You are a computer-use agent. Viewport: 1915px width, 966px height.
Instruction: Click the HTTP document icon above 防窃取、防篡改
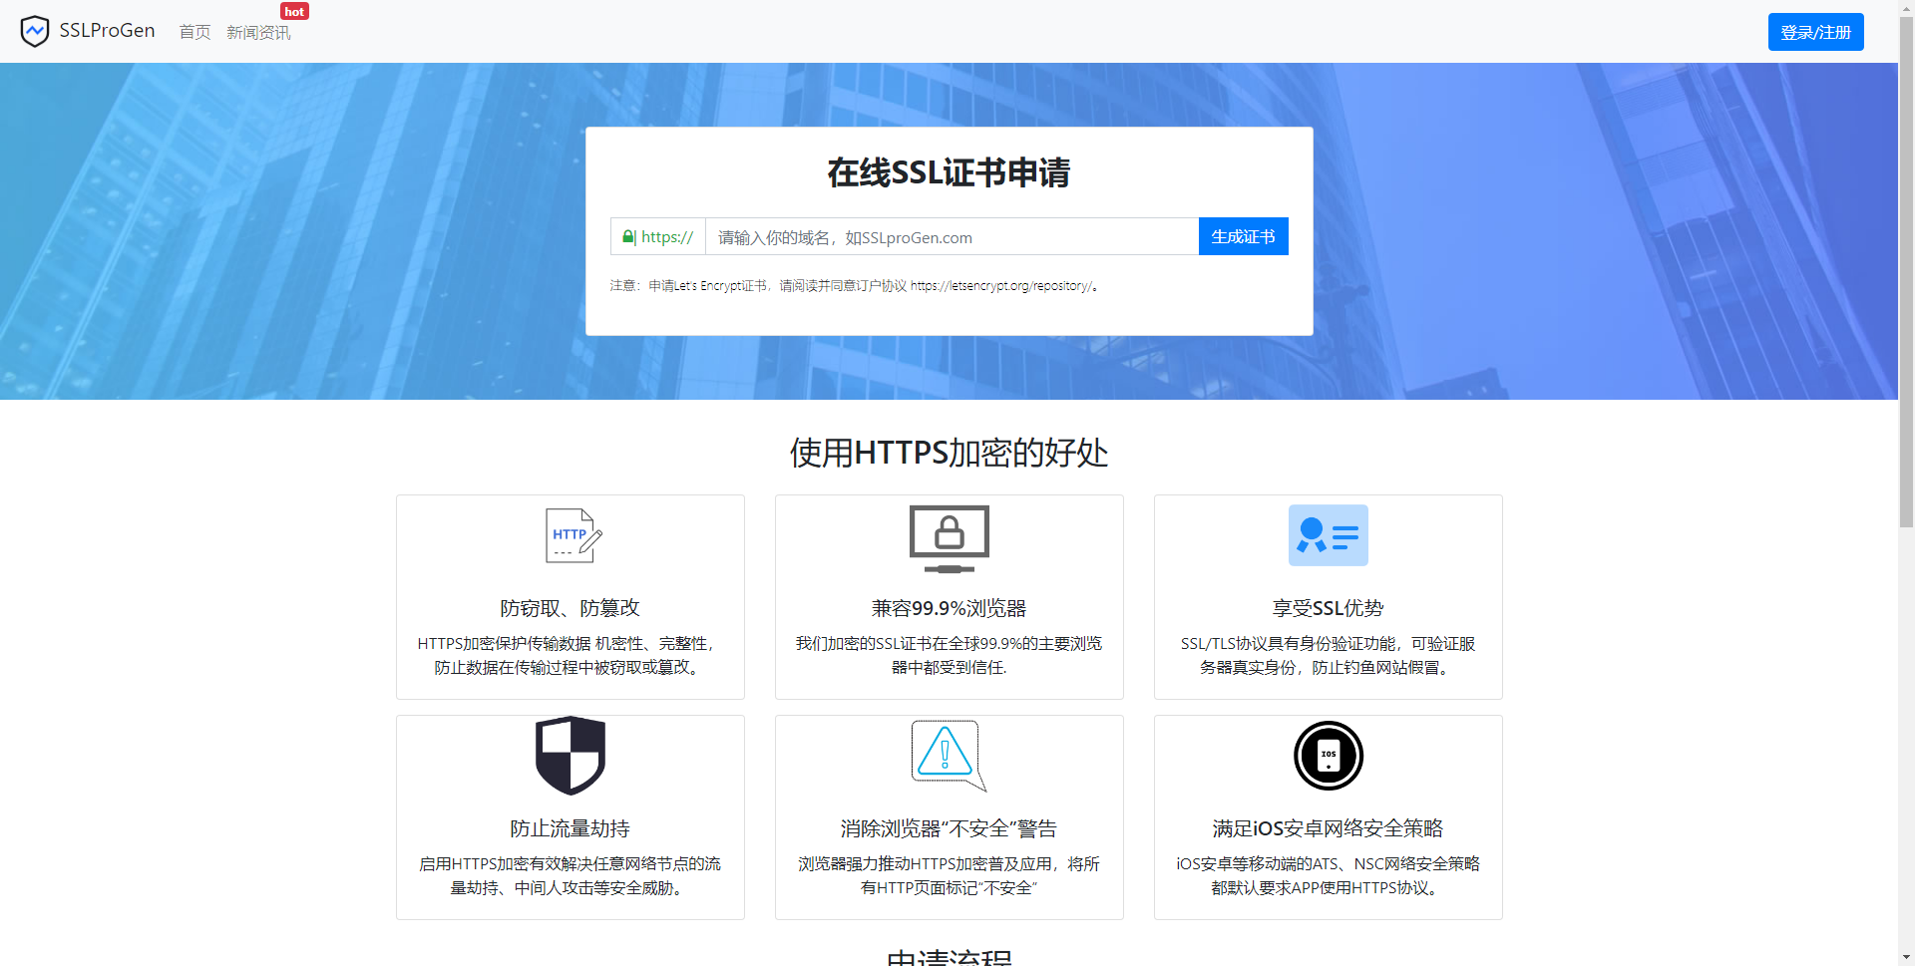(571, 535)
